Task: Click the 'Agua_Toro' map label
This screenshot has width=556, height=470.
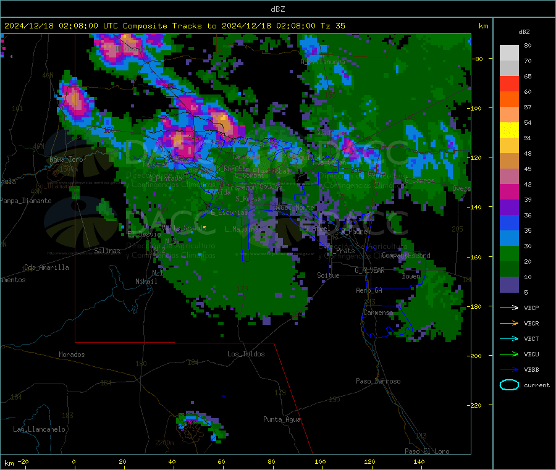Action: (66, 159)
